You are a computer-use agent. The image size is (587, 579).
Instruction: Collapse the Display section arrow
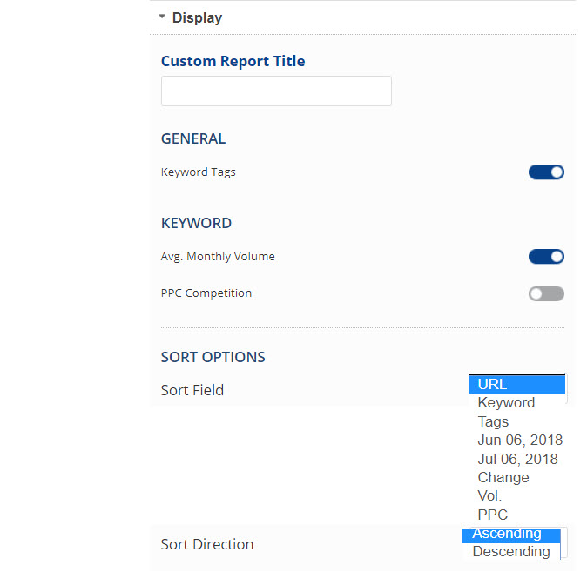[x=162, y=17]
